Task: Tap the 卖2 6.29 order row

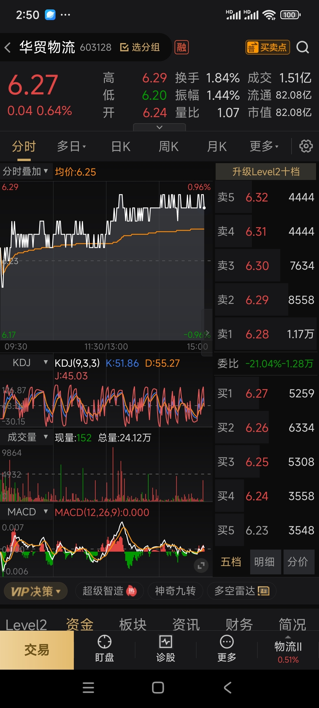Action: [266, 300]
